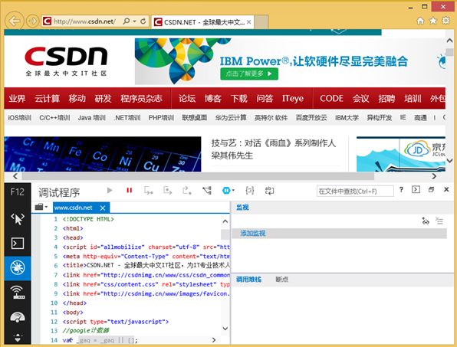Screen dimensions: 457x347
Task: Click the CSDN logo
Action: 66,61
